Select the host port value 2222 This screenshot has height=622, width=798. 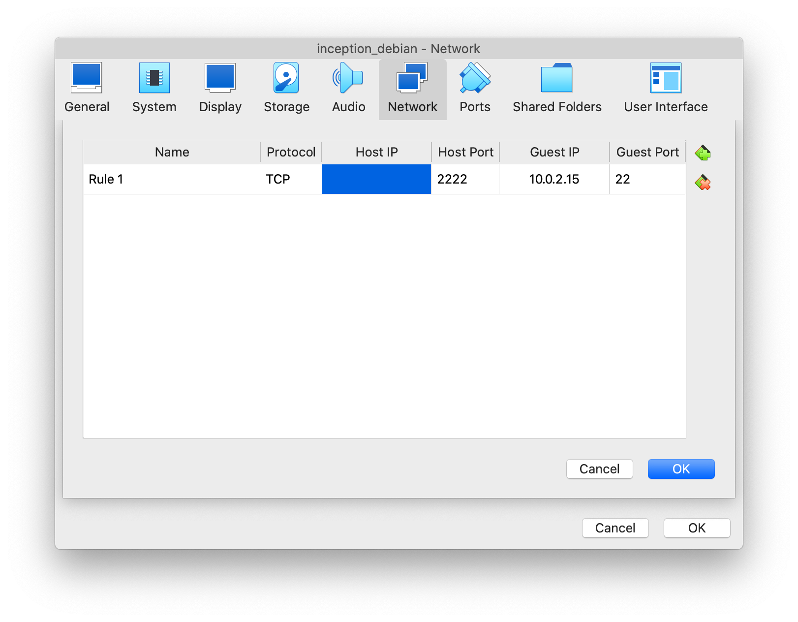tap(465, 179)
